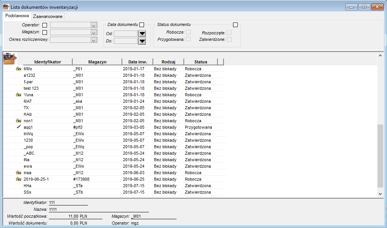Check the Przygotowana status box
Screen dimensions: 387x228
click(x=188, y=39)
